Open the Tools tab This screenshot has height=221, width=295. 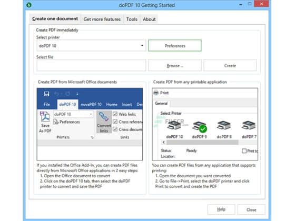click(x=132, y=19)
